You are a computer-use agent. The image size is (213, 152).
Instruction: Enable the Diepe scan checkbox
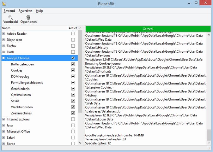tap(73, 40)
